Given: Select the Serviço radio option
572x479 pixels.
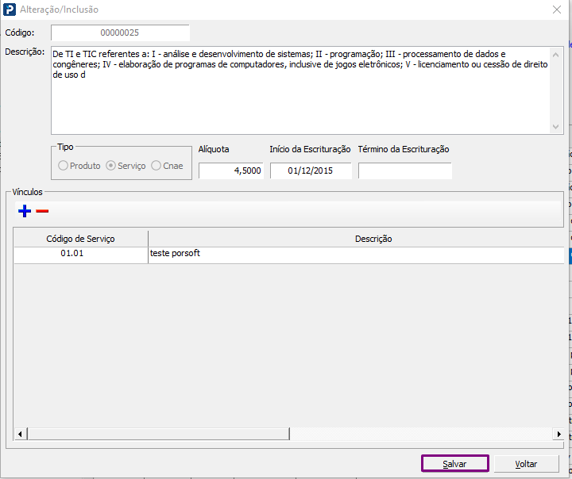Looking at the screenshot, I should [x=126, y=166].
